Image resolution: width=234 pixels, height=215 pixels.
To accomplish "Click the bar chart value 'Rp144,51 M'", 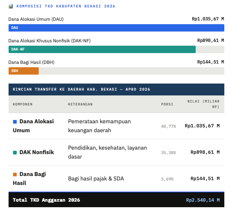I will pos(211,62).
